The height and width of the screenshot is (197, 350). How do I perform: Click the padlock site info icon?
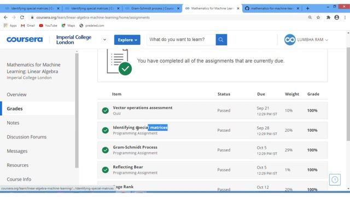(x=32, y=18)
